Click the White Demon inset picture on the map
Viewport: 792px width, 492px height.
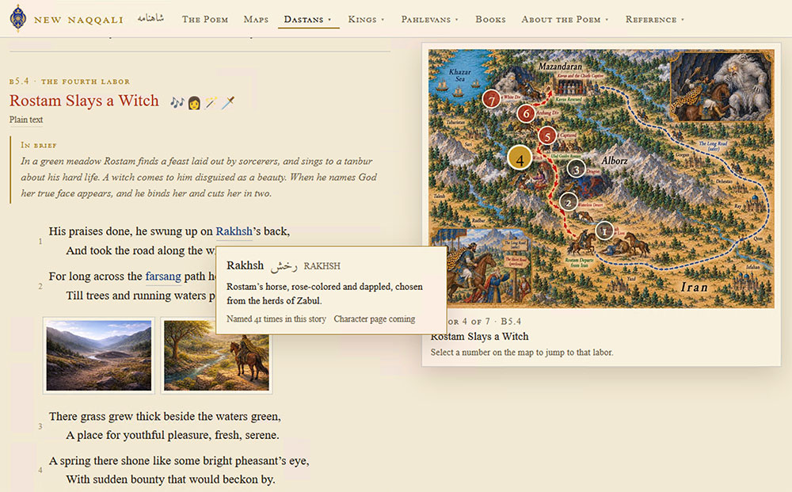coord(722,87)
